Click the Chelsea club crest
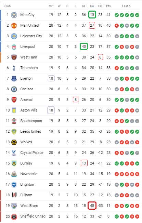 pyautogui.click(x=14, y=89)
